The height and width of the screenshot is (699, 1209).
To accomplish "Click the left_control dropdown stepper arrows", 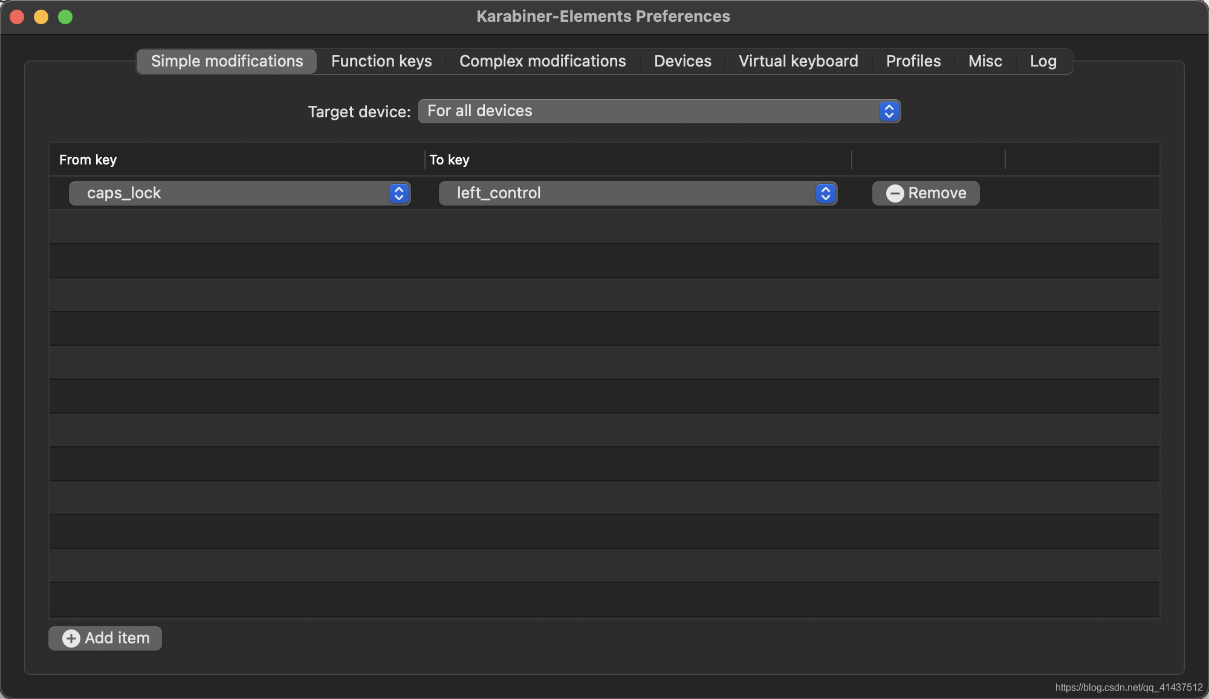I will coord(825,193).
